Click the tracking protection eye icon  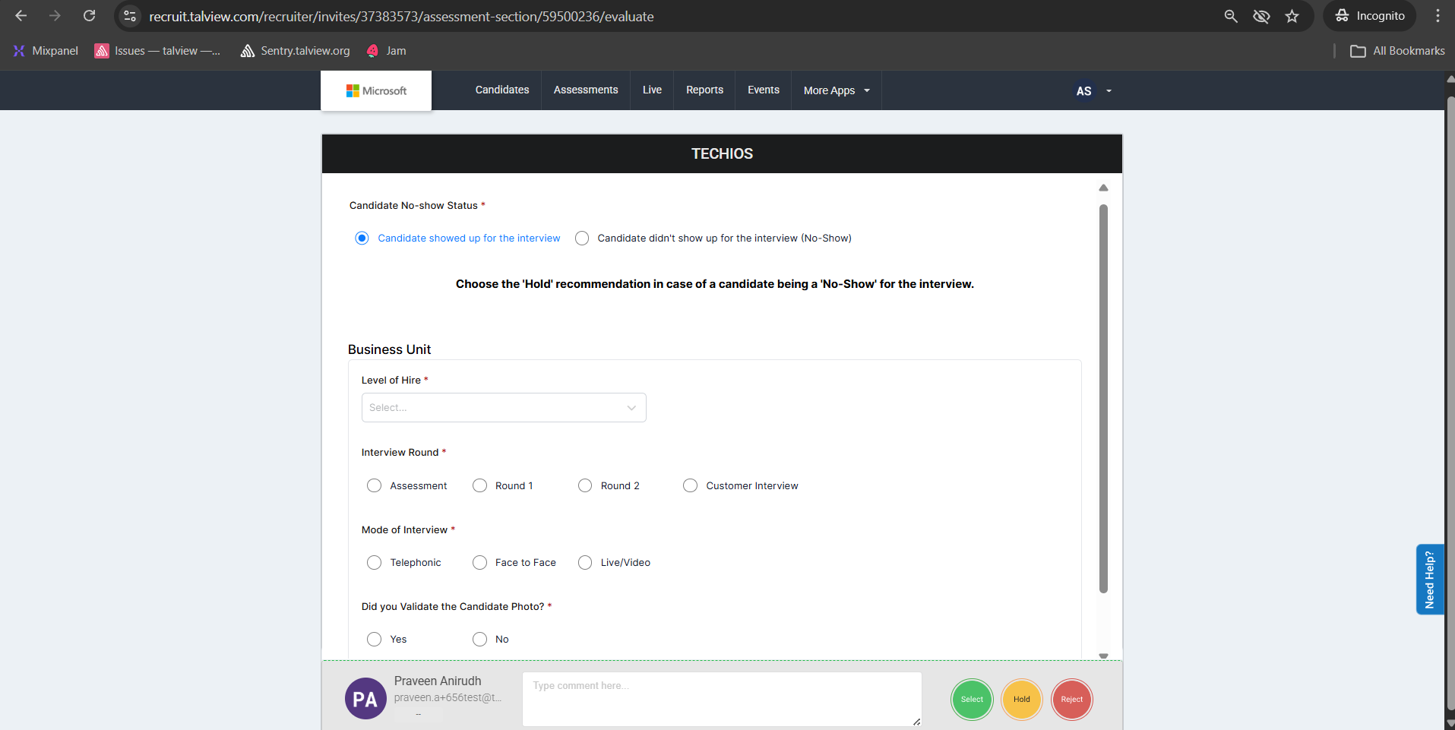(1261, 16)
